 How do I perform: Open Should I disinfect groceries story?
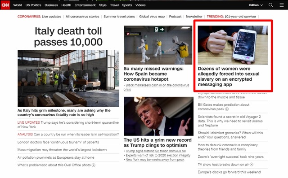(x=230, y=135)
